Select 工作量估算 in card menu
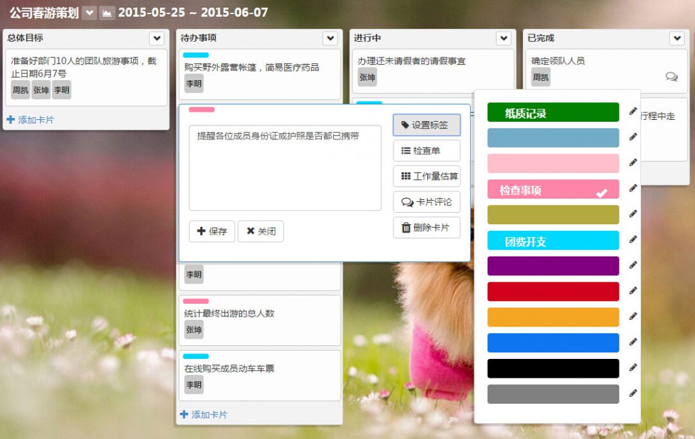Screen dimensions: 695x439 pyautogui.click(x=426, y=176)
